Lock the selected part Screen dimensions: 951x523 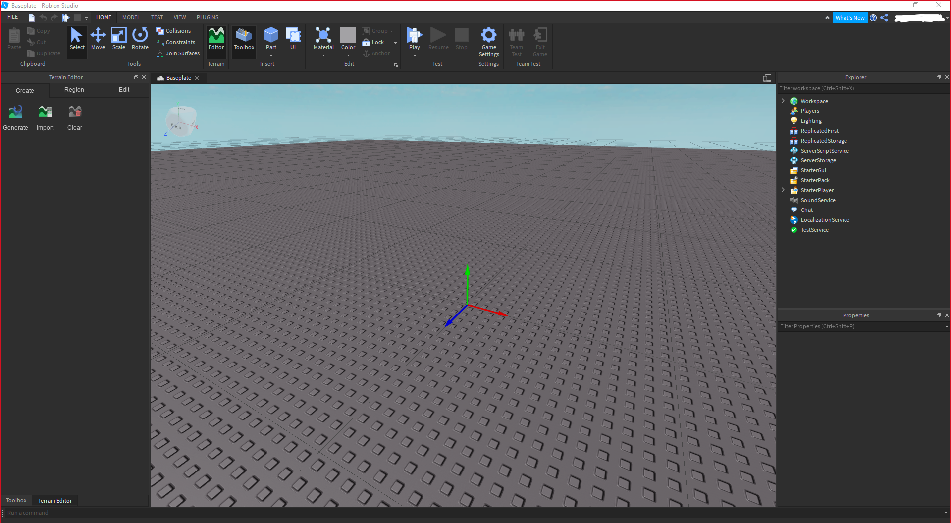click(x=373, y=42)
